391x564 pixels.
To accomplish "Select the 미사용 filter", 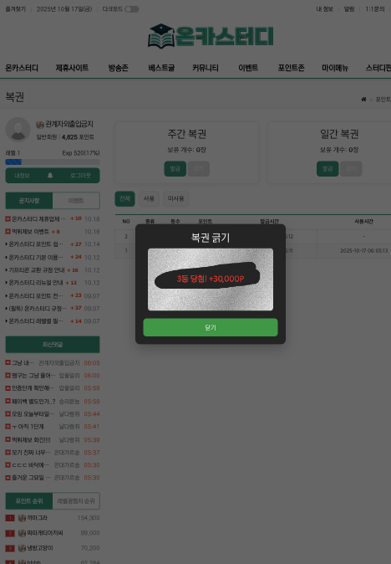I will tap(176, 198).
